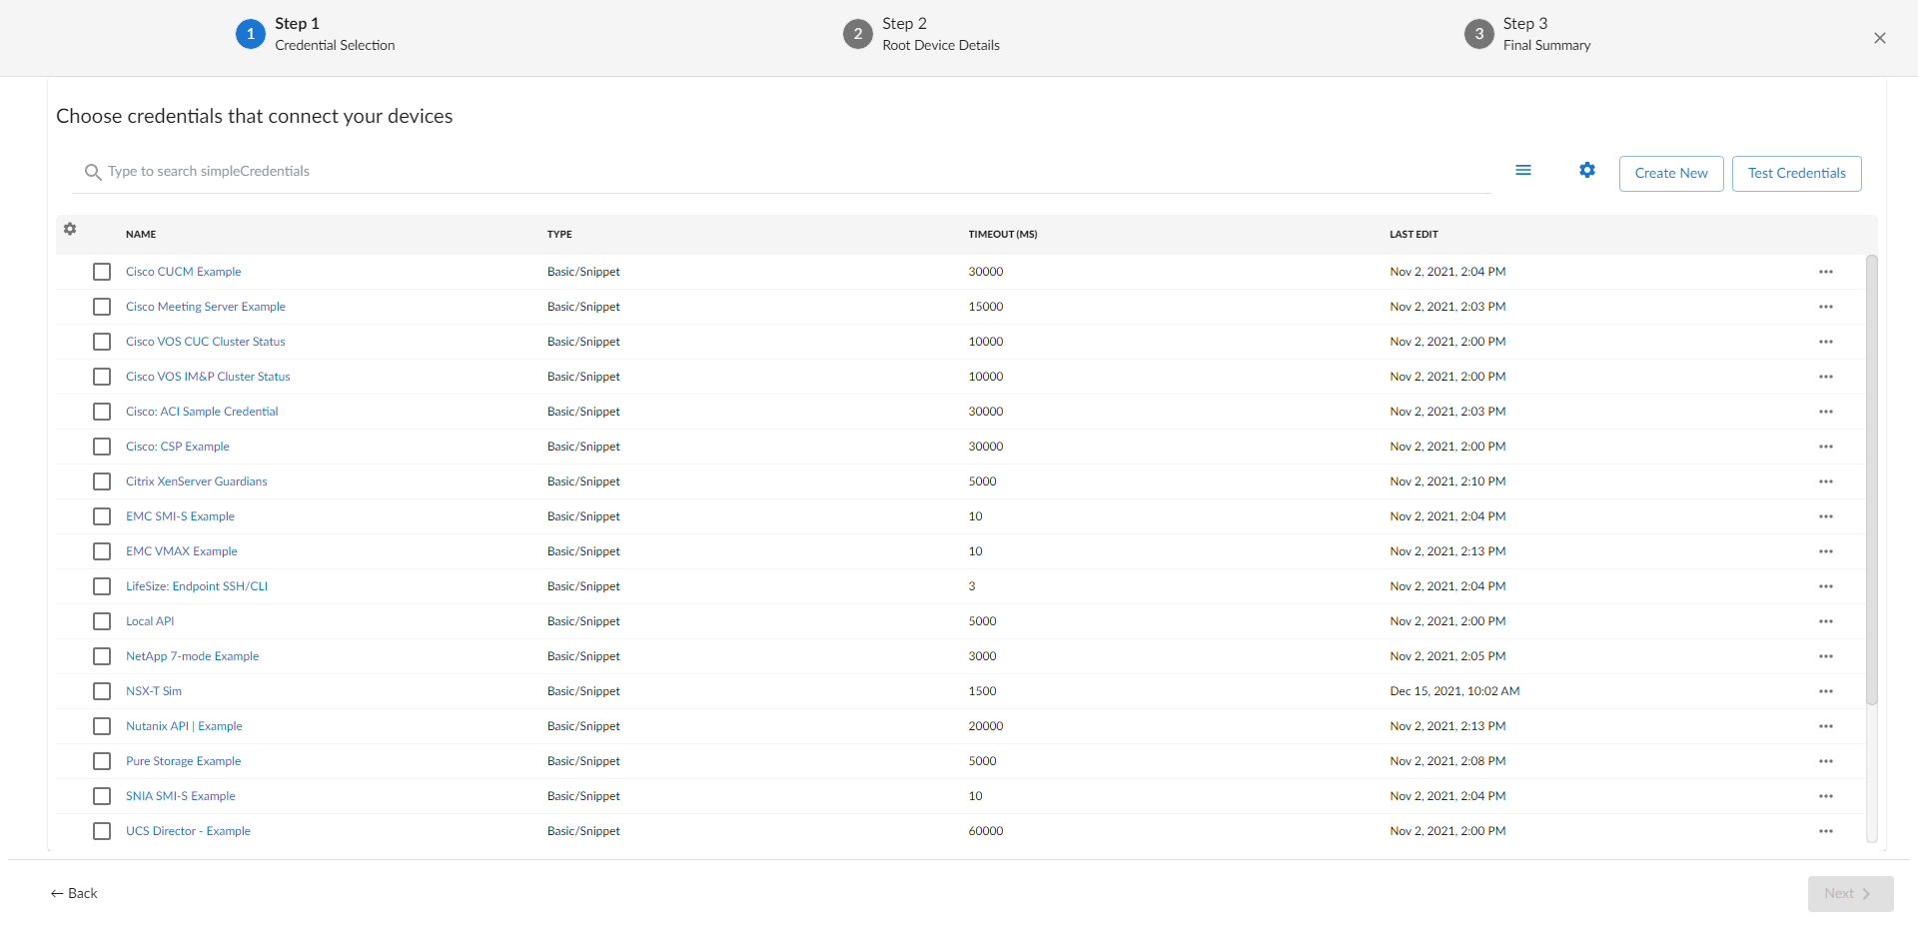Click the credentials list vertical scrollbar

click(1871, 479)
